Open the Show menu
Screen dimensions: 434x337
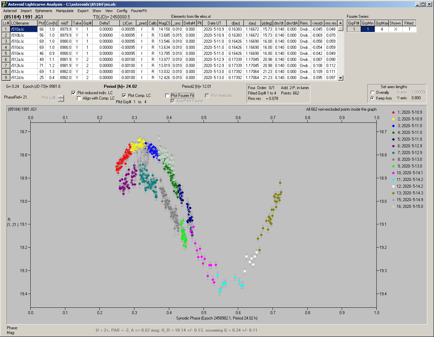[97, 11]
